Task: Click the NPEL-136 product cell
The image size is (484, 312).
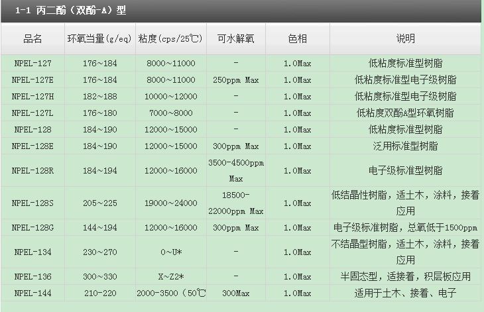Action: 32,276
